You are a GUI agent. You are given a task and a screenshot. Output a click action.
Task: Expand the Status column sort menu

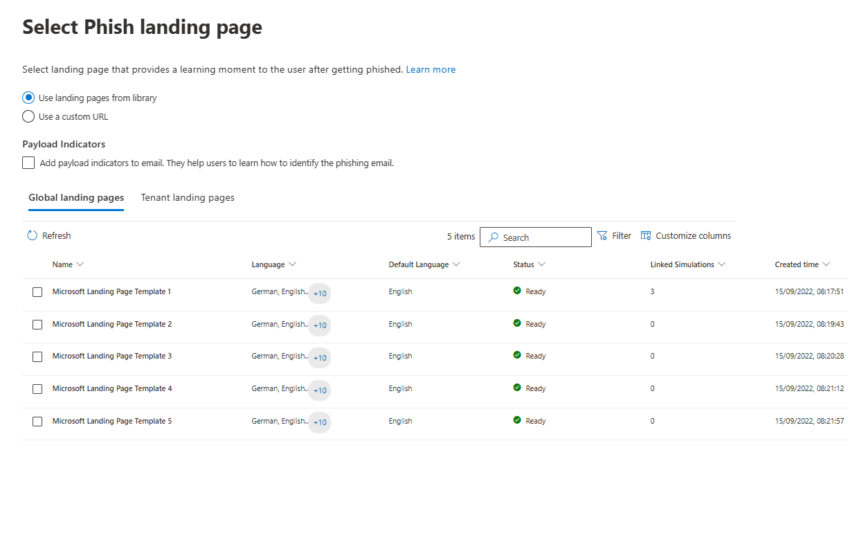(x=541, y=264)
